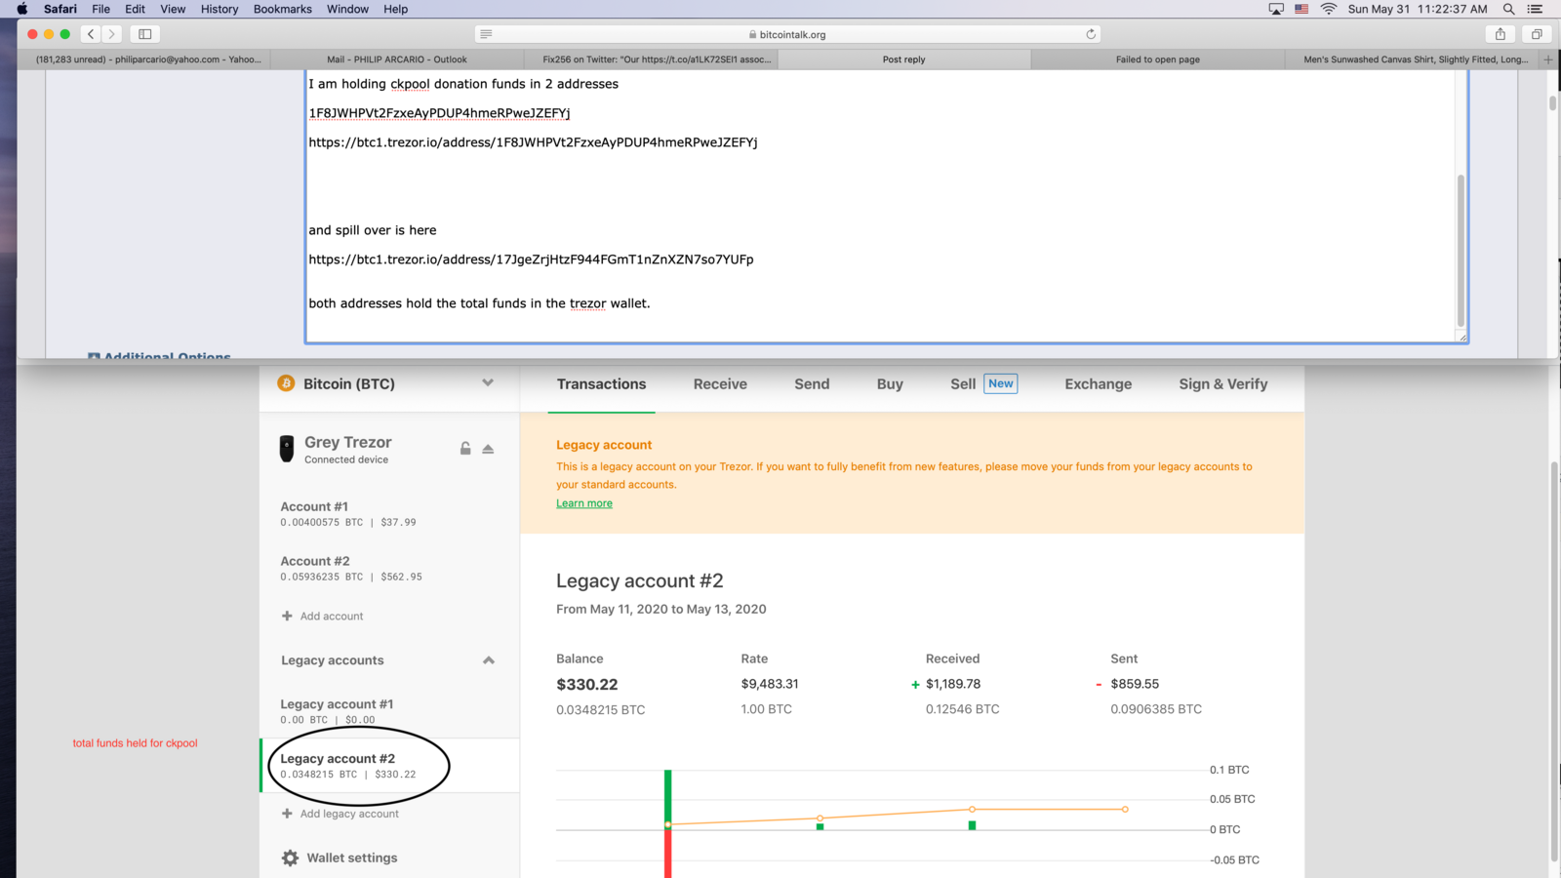This screenshot has width=1561, height=878.
Task: Open Notification Center in the menu bar
Action: click(x=1535, y=9)
